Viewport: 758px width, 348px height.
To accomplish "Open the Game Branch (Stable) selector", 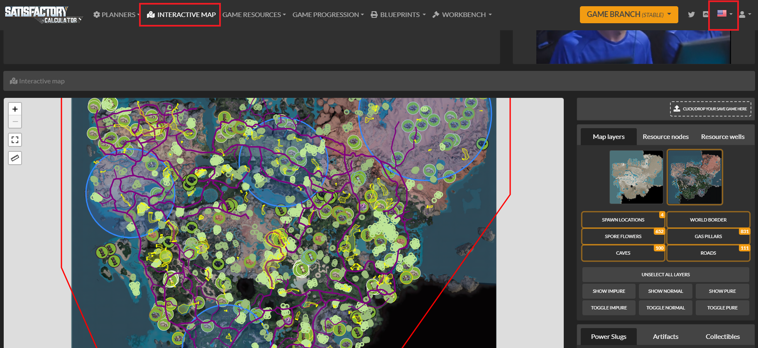I will (x=629, y=15).
